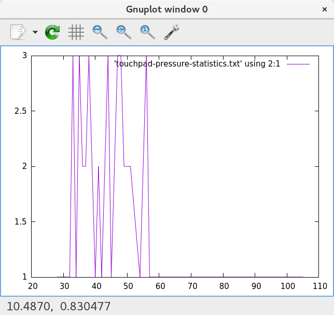Click the copy plot to clipboard icon

(18, 32)
